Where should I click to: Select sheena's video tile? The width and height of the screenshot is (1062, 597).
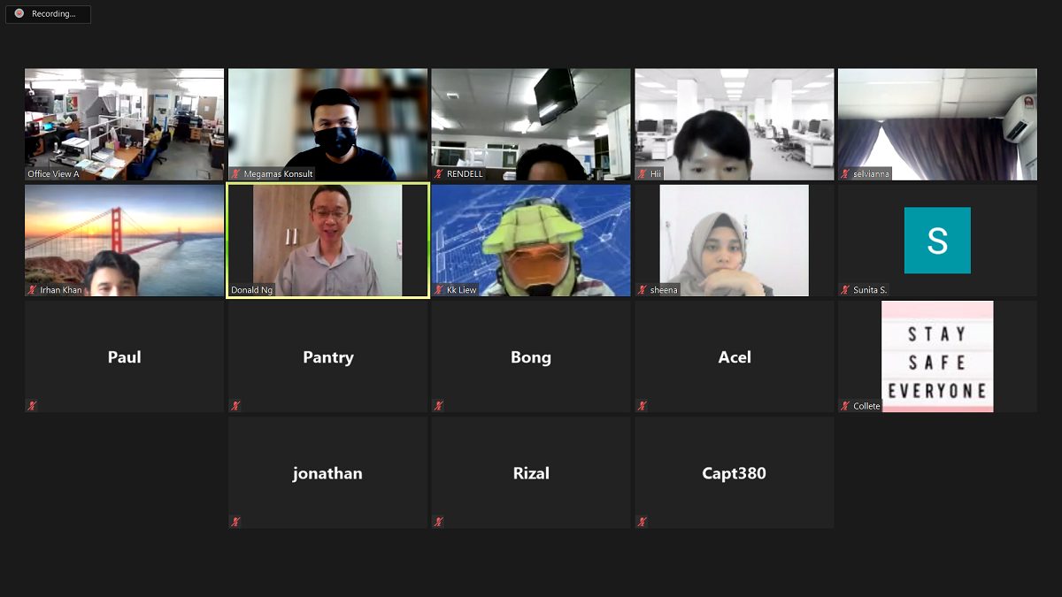pos(735,241)
